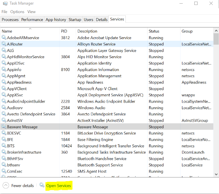Click Running status in AdobeARMservice row
The height and width of the screenshot is (194, 219).
pos(156,38)
